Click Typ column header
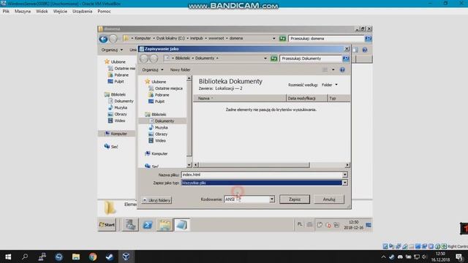The image size is (468, 263). pyautogui.click(x=339, y=98)
